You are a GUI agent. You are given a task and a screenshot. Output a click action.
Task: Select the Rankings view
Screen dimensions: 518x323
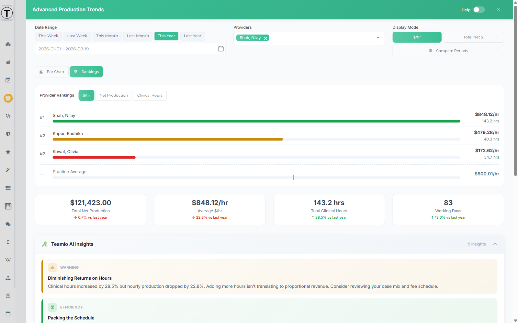click(x=86, y=72)
